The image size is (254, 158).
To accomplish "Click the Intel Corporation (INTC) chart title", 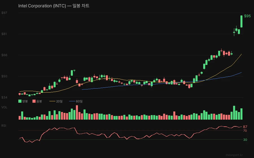I will (54, 6).
